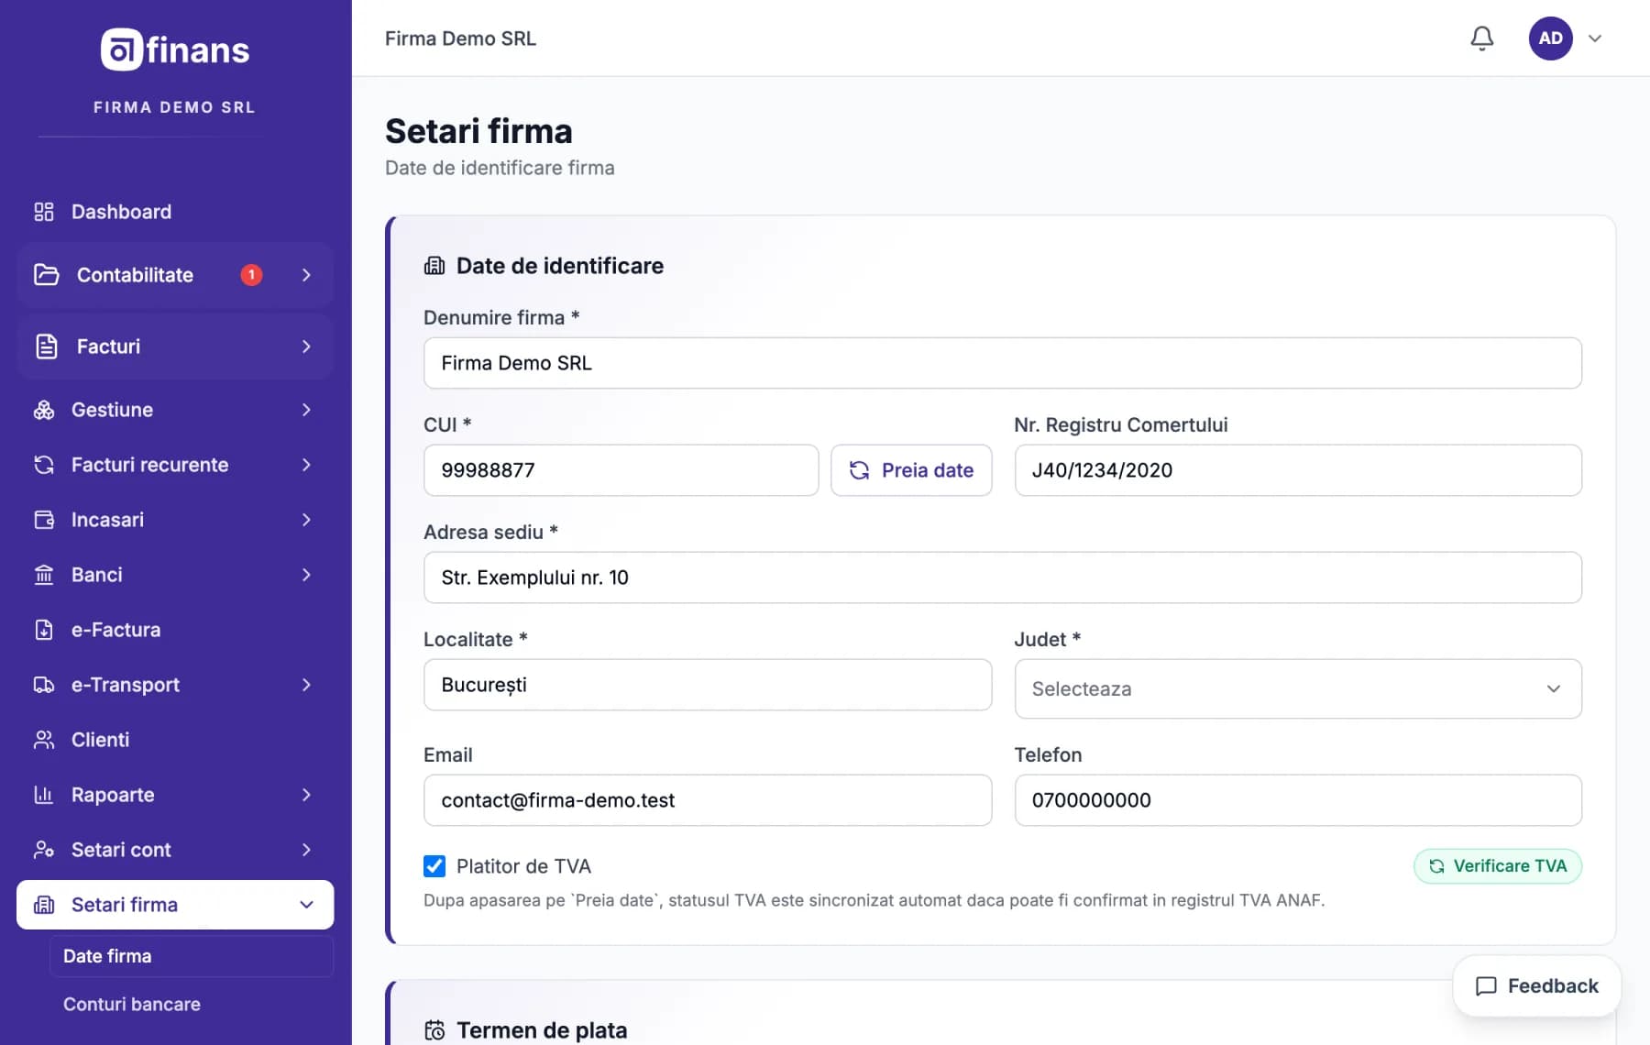Click the calendar-clock icon beside Termen de plata

(434, 1030)
